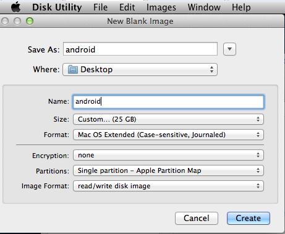Open the Edit menu
Image resolution: width=285 pixels, height=234 pixels.
(127, 7)
